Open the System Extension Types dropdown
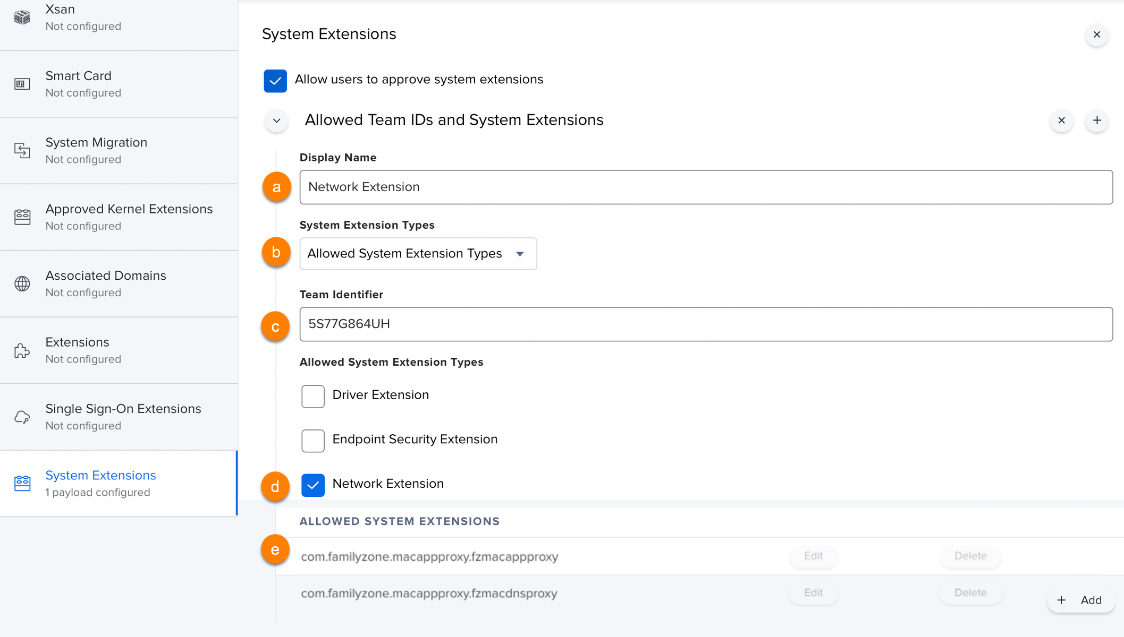This screenshot has height=637, width=1124. (418, 253)
